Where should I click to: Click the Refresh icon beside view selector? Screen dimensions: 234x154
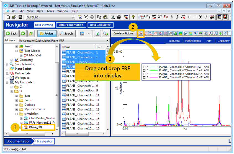tap(97, 34)
